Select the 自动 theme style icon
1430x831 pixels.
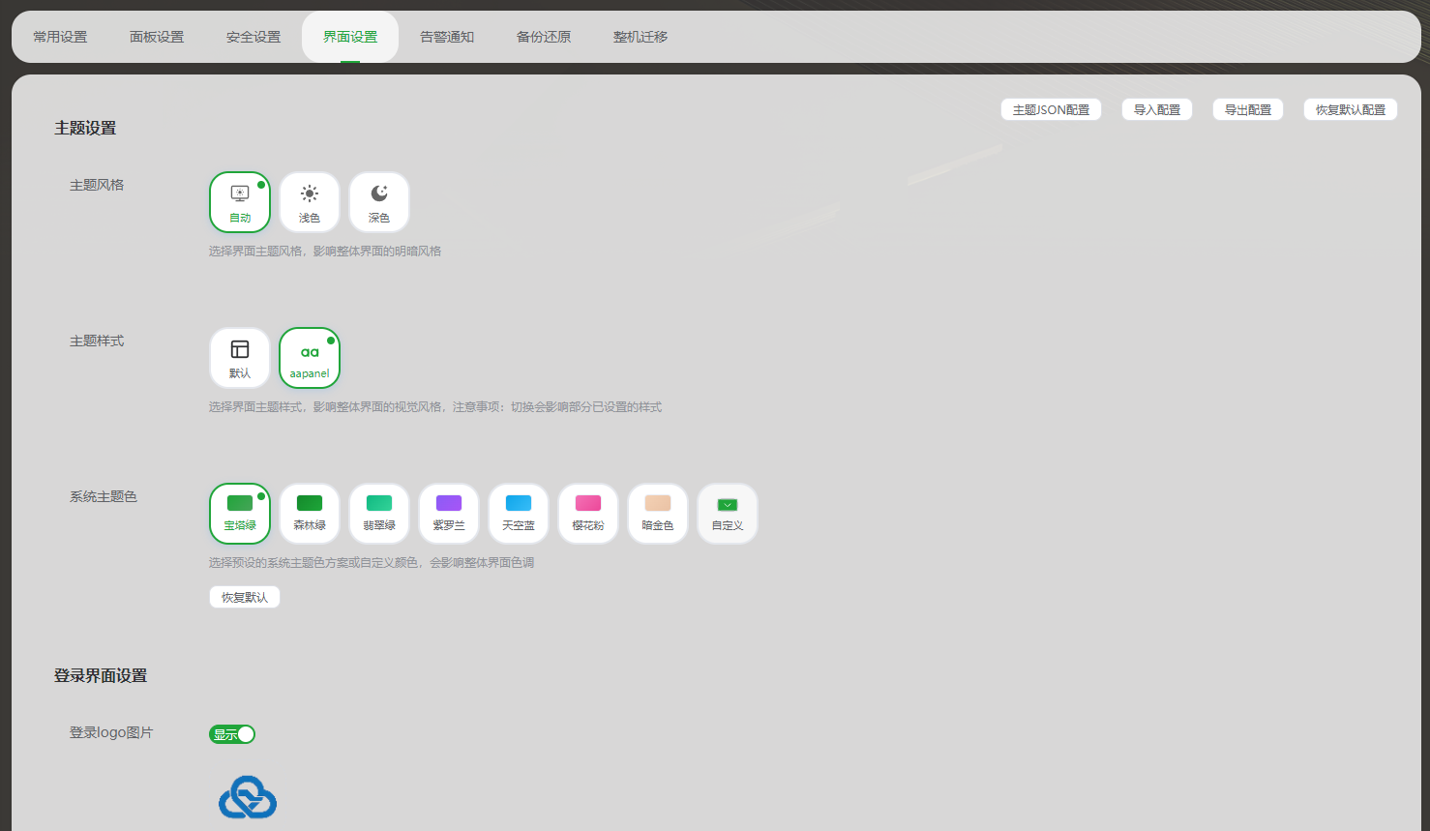point(239,201)
